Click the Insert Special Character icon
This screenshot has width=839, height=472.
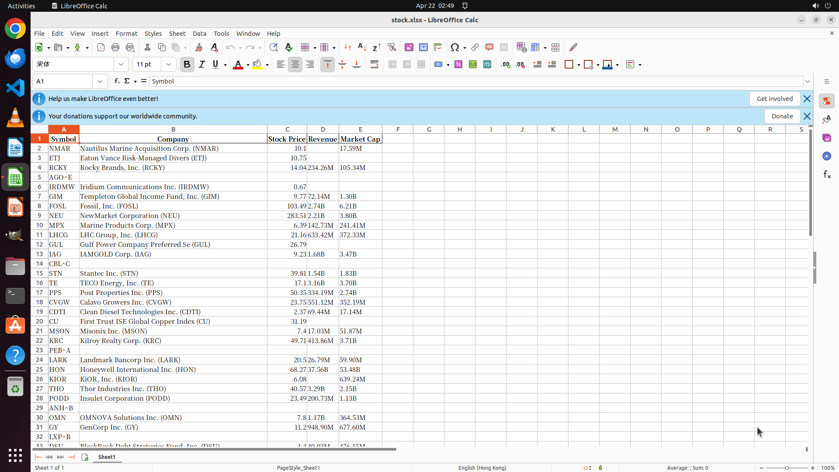[455, 47]
